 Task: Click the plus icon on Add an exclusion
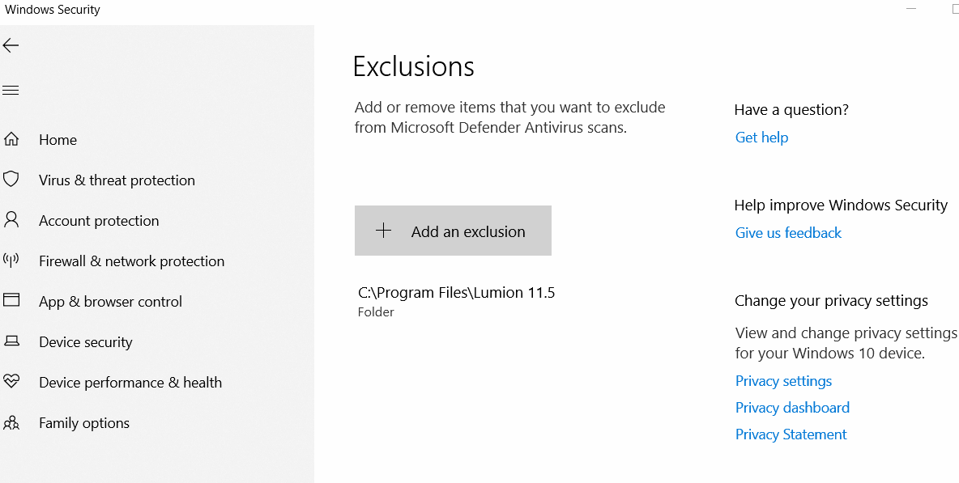[x=383, y=231]
